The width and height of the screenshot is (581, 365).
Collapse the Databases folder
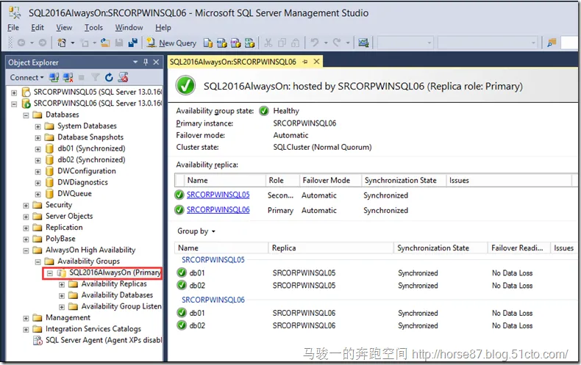point(26,115)
